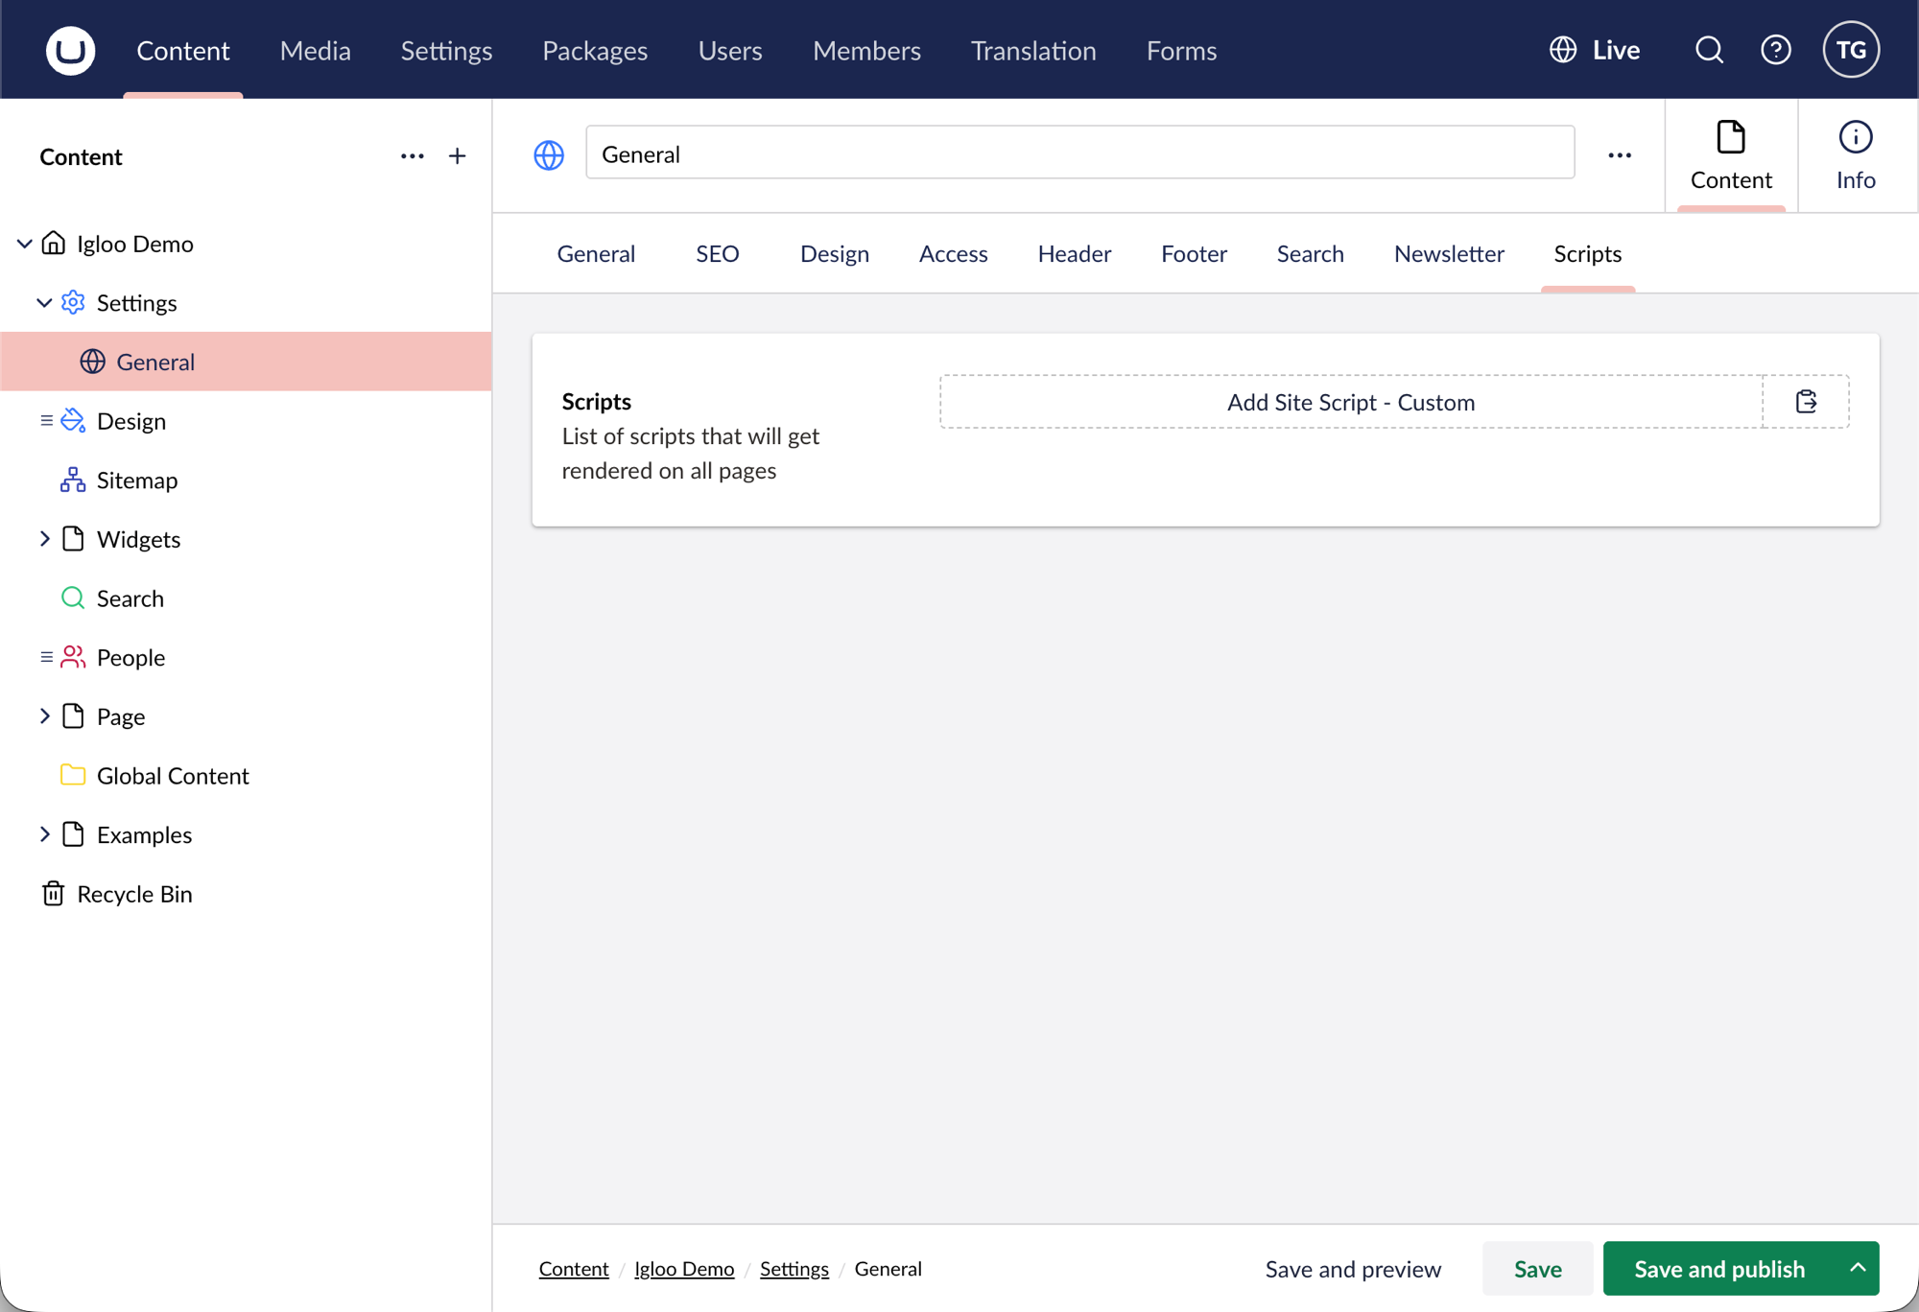Open the Users section
Image resolution: width=1919 pixels, height=1312 pixels.
(x=730, y=50)
